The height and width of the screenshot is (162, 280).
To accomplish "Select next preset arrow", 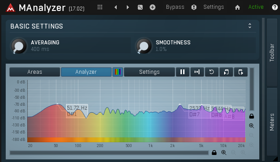I will click(128, 7).
